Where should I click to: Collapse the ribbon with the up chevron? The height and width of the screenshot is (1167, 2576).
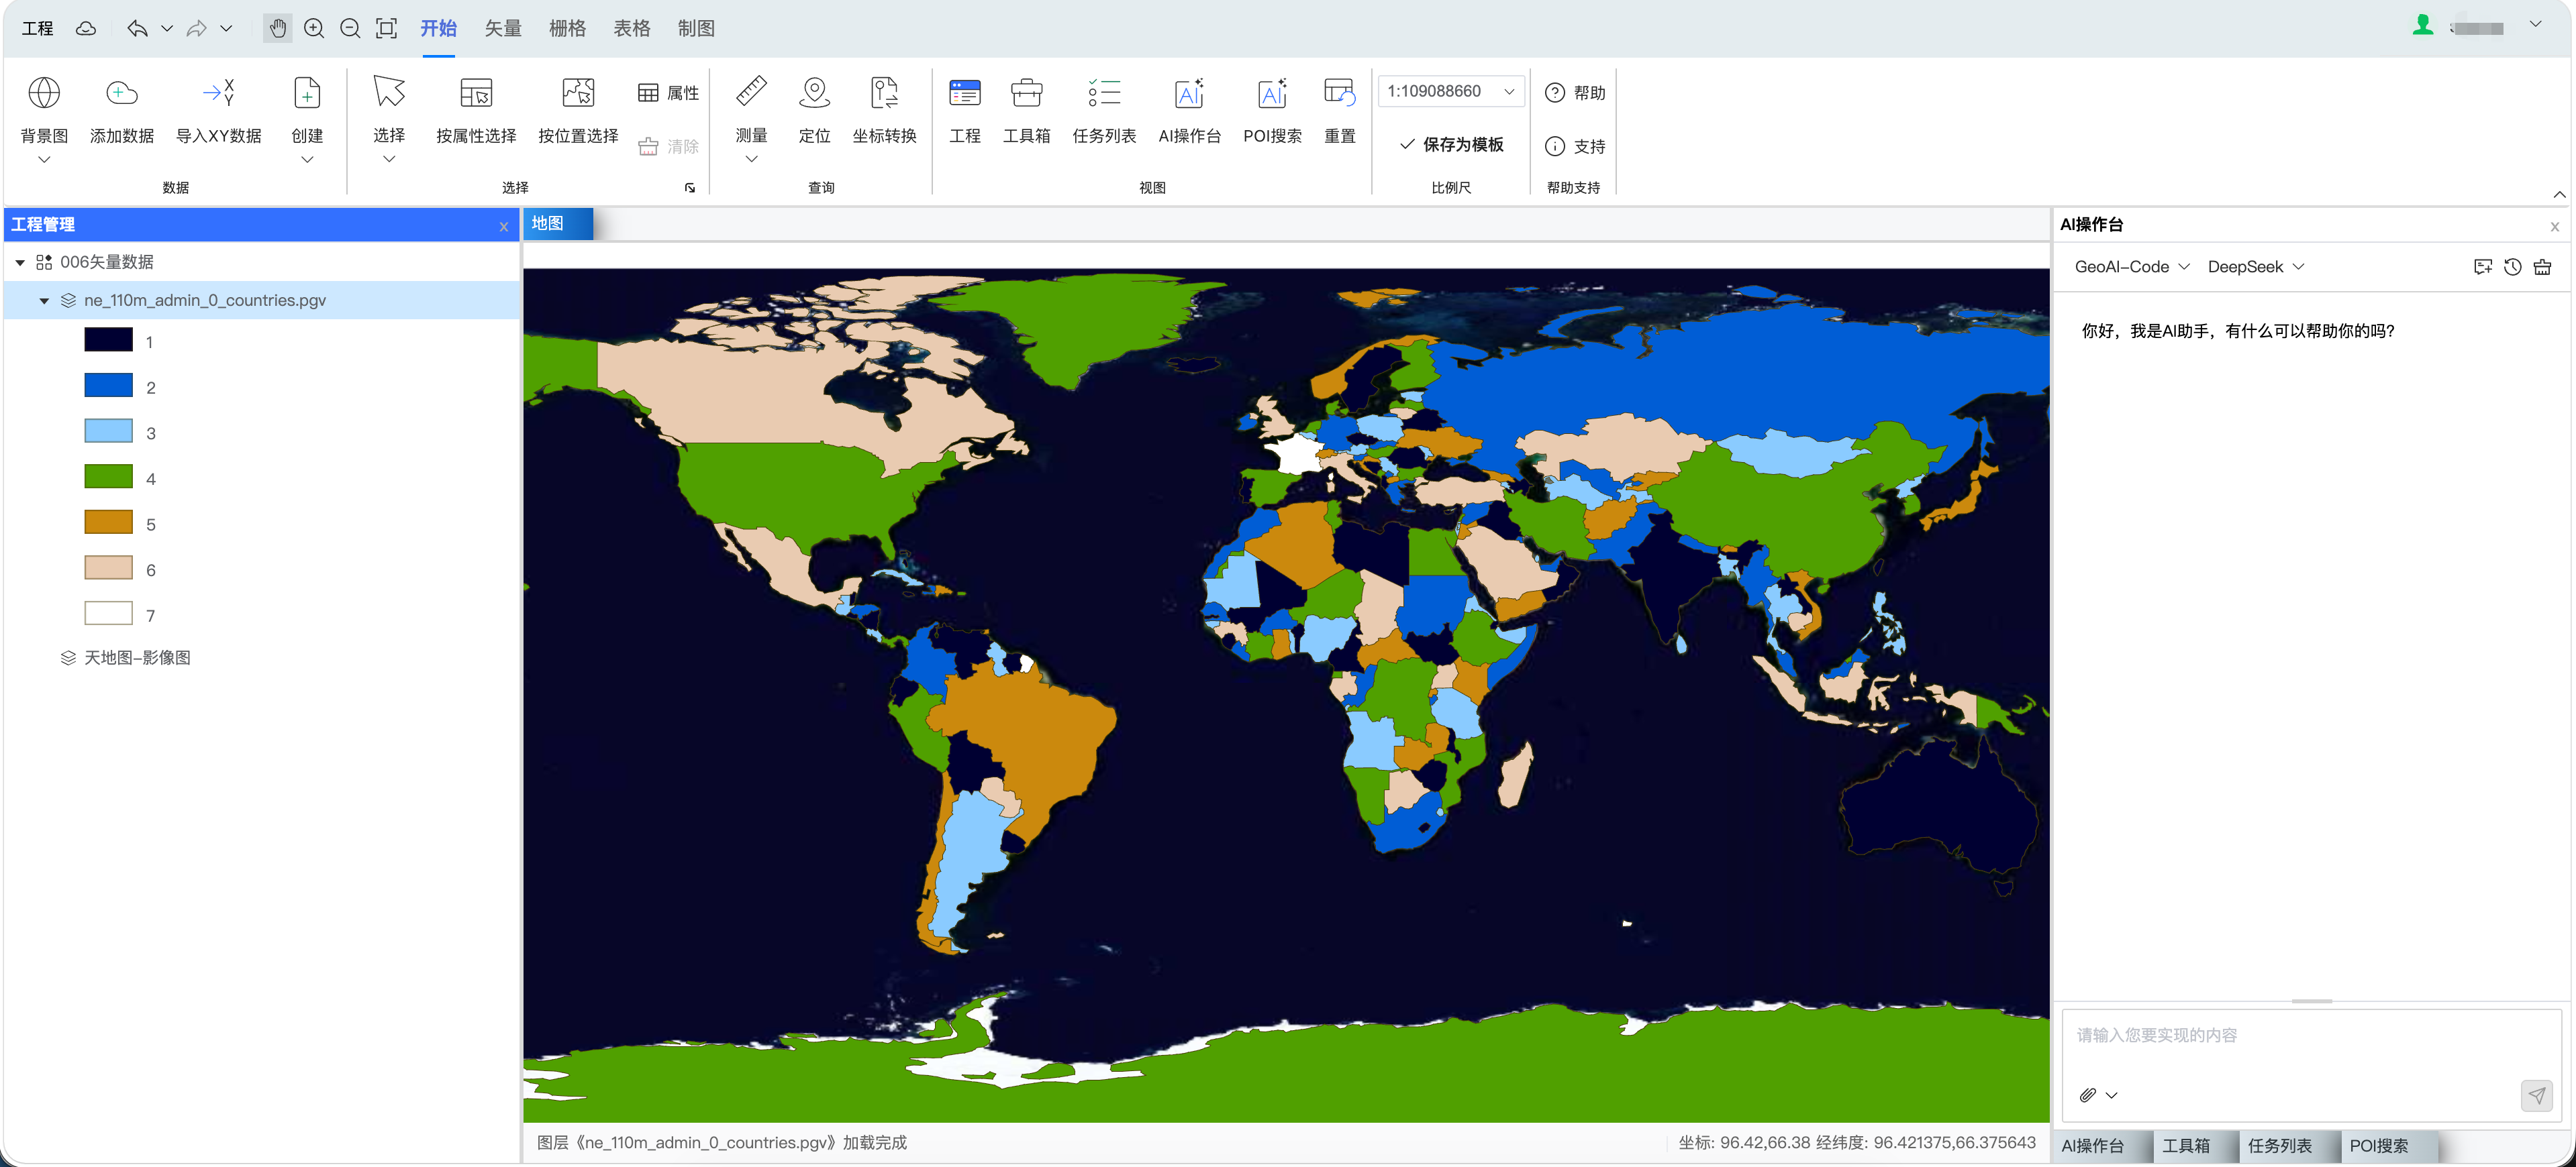pos(2559,194)
